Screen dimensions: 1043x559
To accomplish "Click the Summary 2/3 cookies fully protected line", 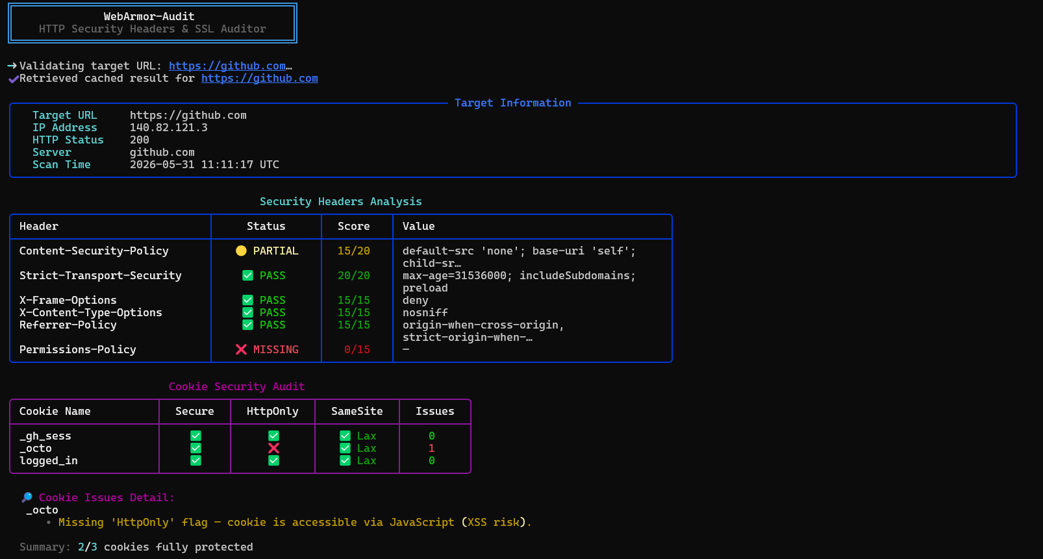I will pos(136,547).
